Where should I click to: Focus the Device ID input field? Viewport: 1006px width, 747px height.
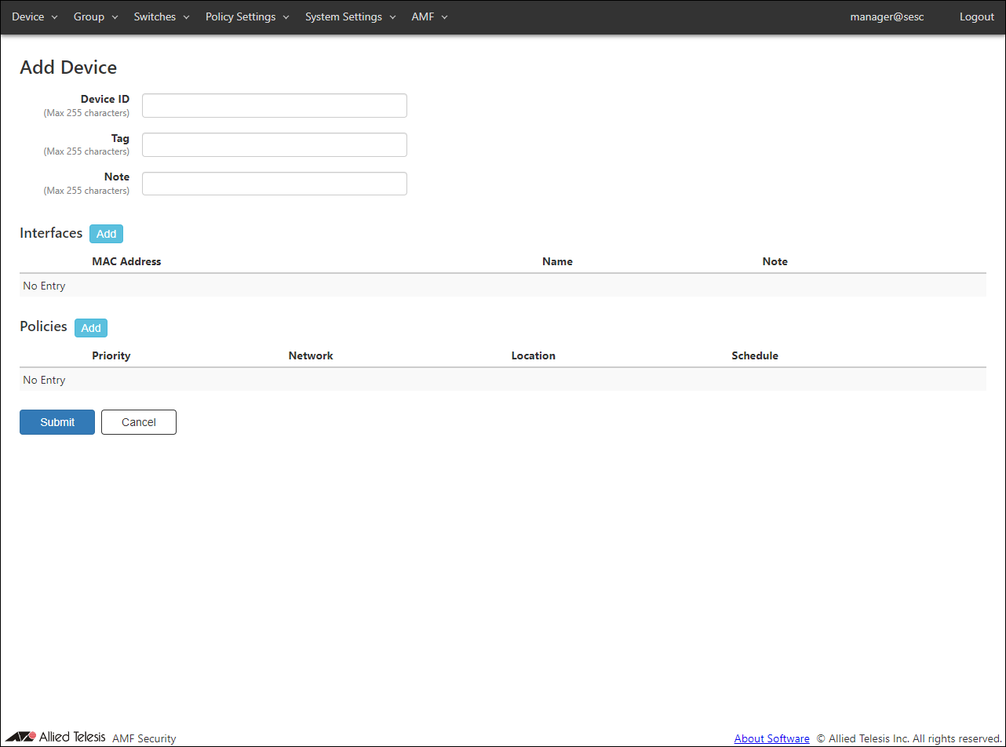(x=274, y=106)
